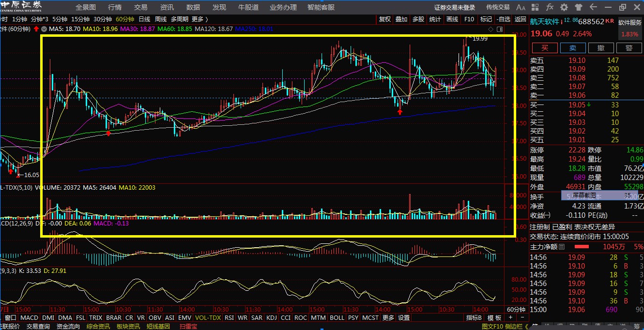Open the 交易 menu
The width and height of the screenshot is (644, 330).
[x=141, y=7]
